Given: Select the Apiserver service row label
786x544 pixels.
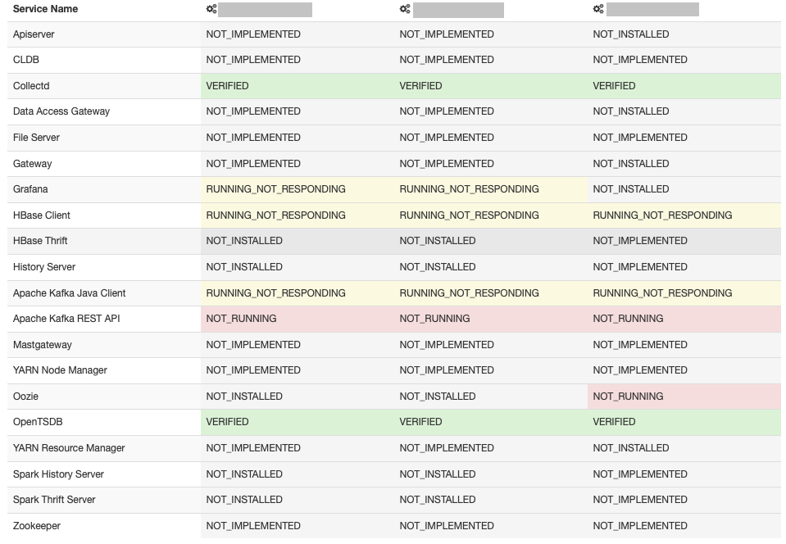Looking at the screenshot, I should (x=34, y=34).
